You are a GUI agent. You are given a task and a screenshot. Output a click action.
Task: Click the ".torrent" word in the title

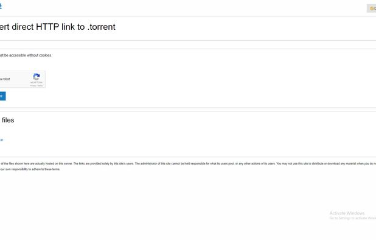[102, 27]
